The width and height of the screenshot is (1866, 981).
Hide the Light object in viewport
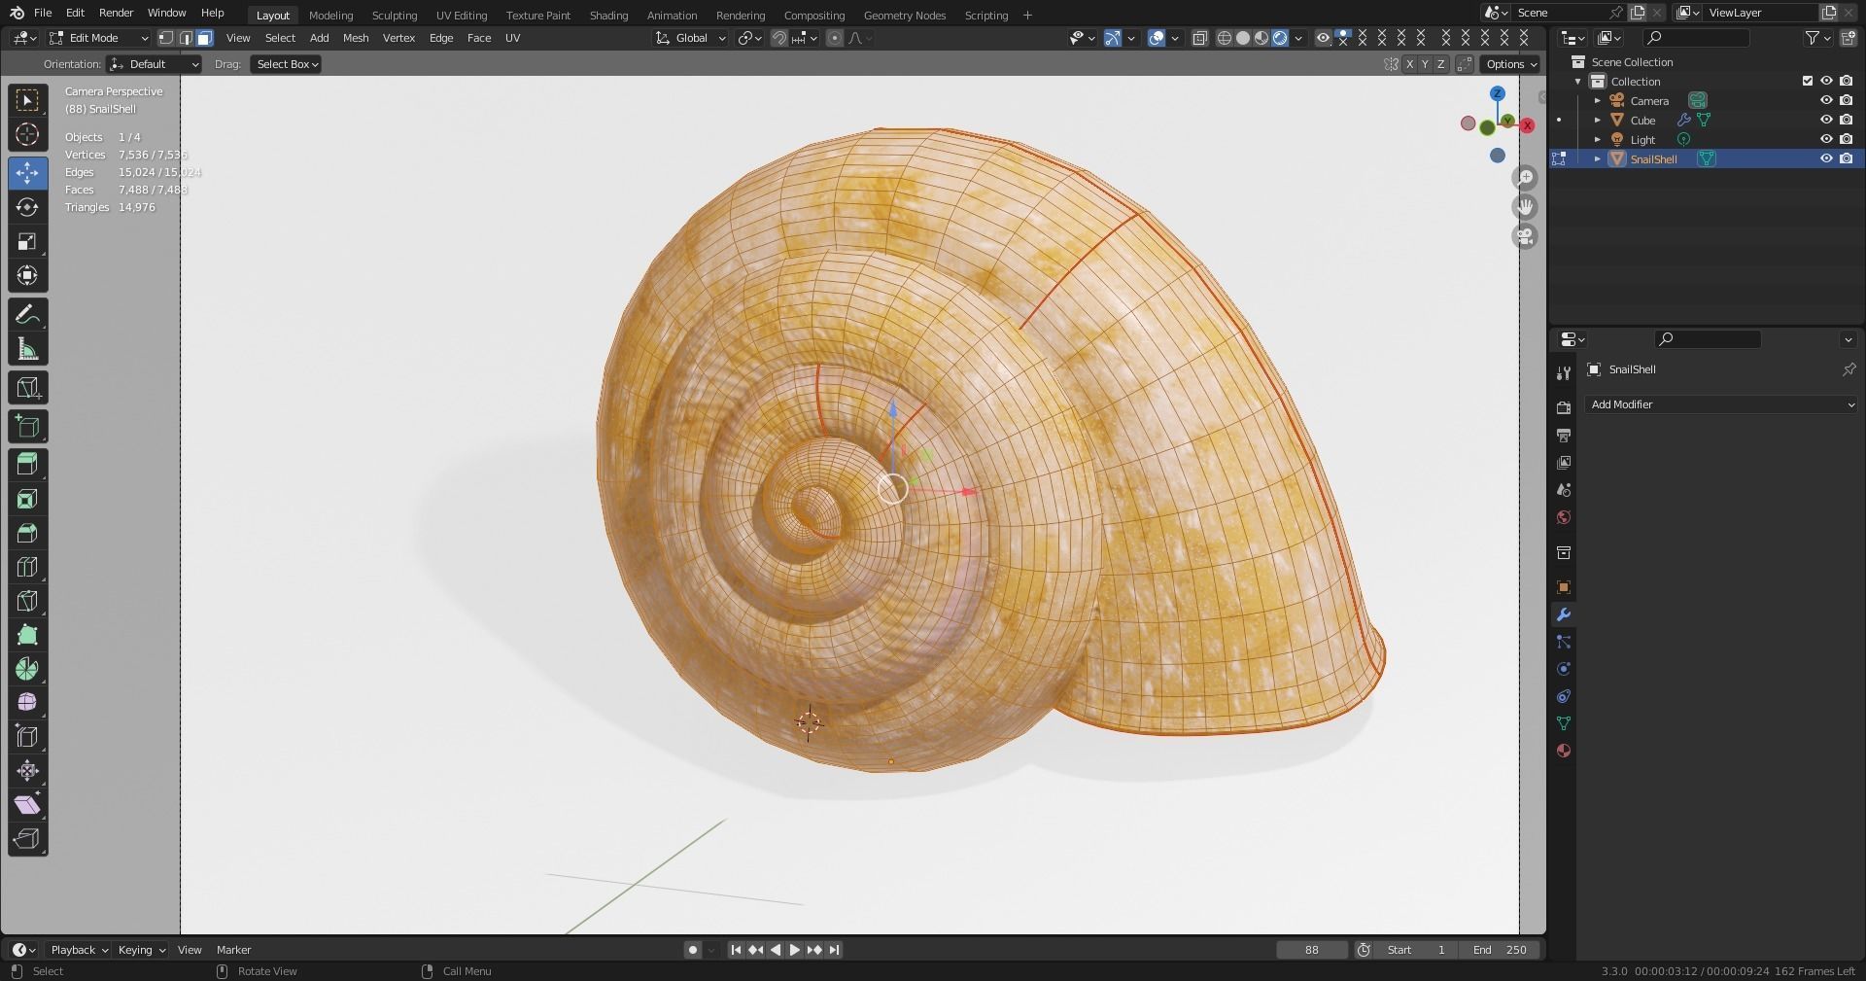pos(1826,139)
